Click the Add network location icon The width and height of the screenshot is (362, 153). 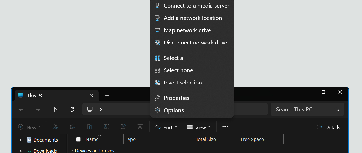pos(157,18)
